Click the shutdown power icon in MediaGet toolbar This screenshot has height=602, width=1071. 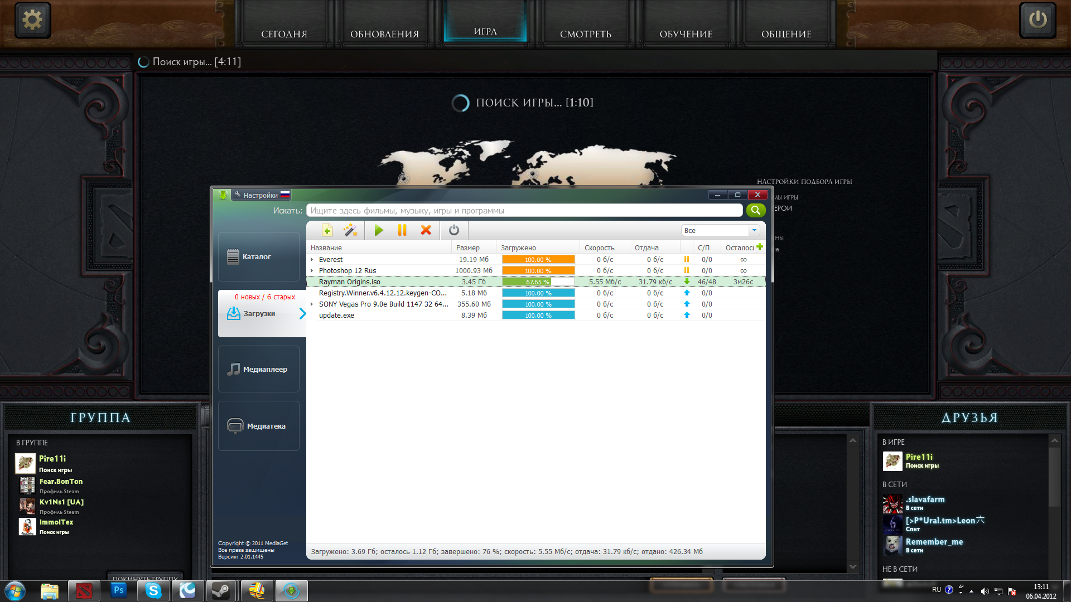pos(454,230)
